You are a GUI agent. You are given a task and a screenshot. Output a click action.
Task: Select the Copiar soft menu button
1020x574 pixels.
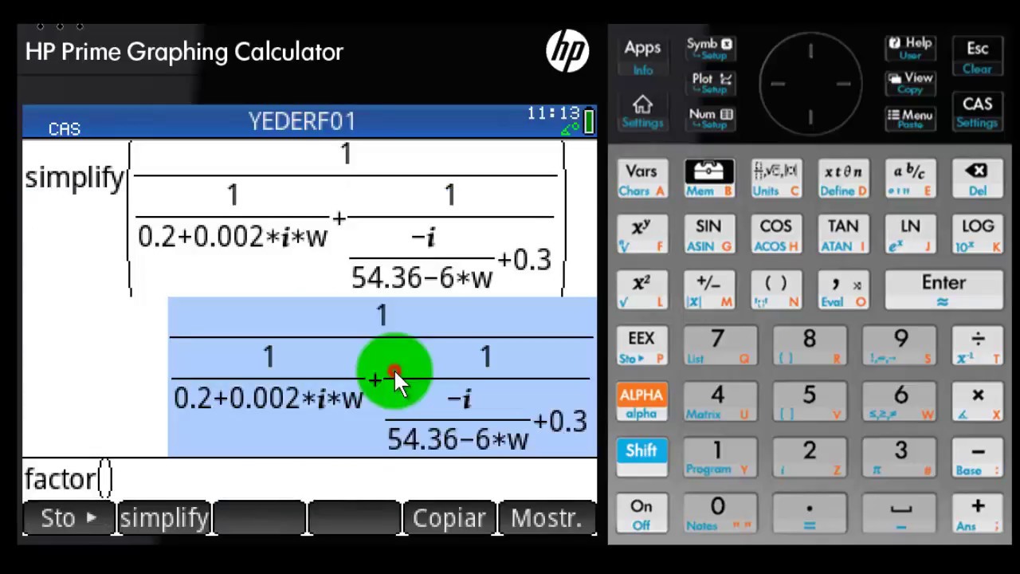pyautogui.click(x=449, y=518)
